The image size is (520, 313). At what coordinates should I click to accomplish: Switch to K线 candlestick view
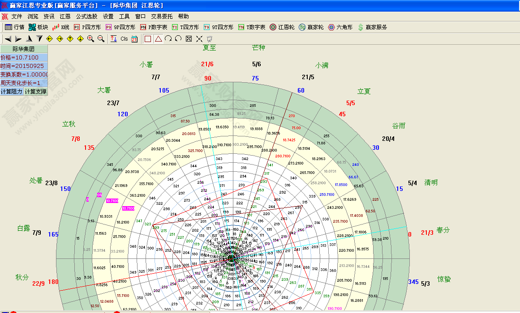click(60, 26)
